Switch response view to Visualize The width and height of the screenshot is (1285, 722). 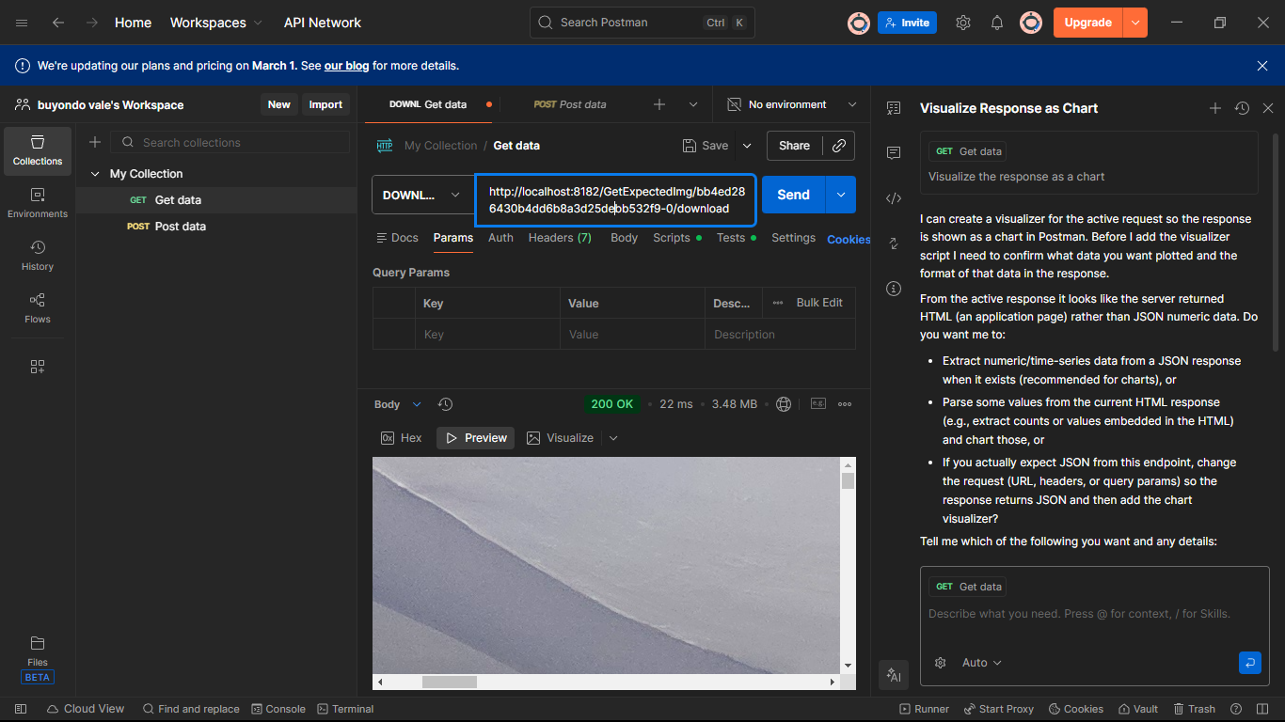coord(561,438)
